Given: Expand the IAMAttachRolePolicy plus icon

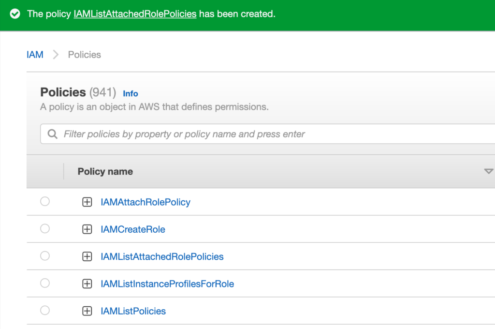Looking at the screenshot, I should tap(87, 202).
